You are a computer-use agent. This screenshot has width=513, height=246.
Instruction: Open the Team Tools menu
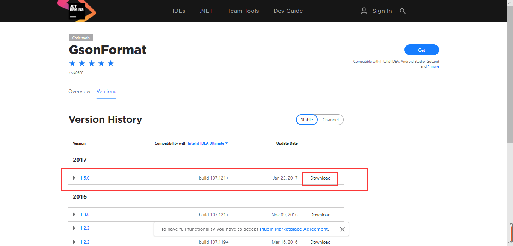pyautogui.click(x=243, y=11)
